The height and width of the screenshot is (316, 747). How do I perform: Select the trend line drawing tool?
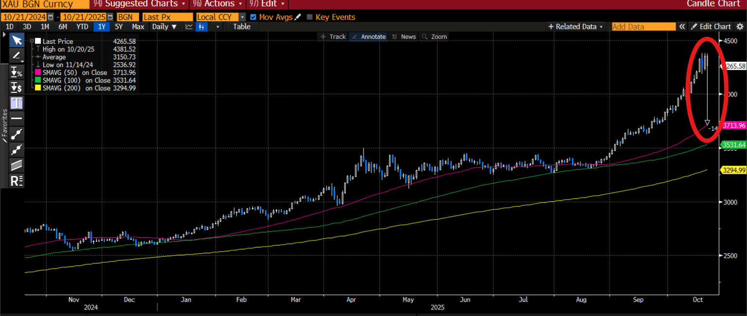point(17,134)
